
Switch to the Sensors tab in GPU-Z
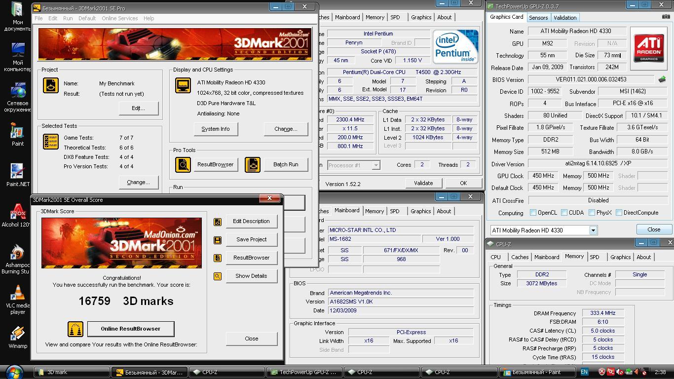(538, 18)
